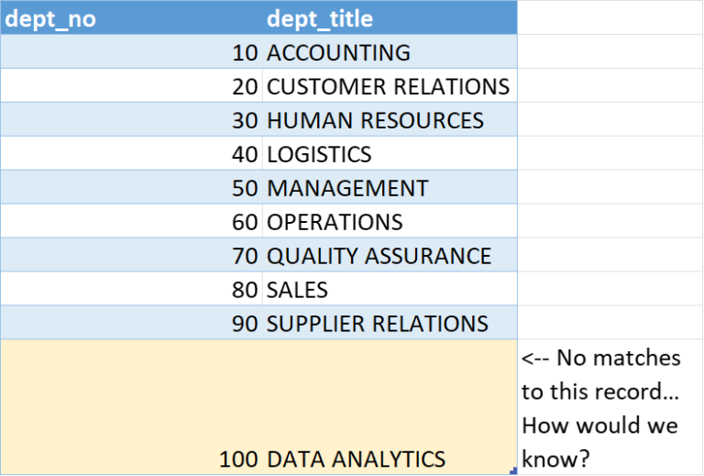Click the fill handle of DATA ANALYTICS cell
704x476 pixels.
pyautogui.click(x=514, y=470)
